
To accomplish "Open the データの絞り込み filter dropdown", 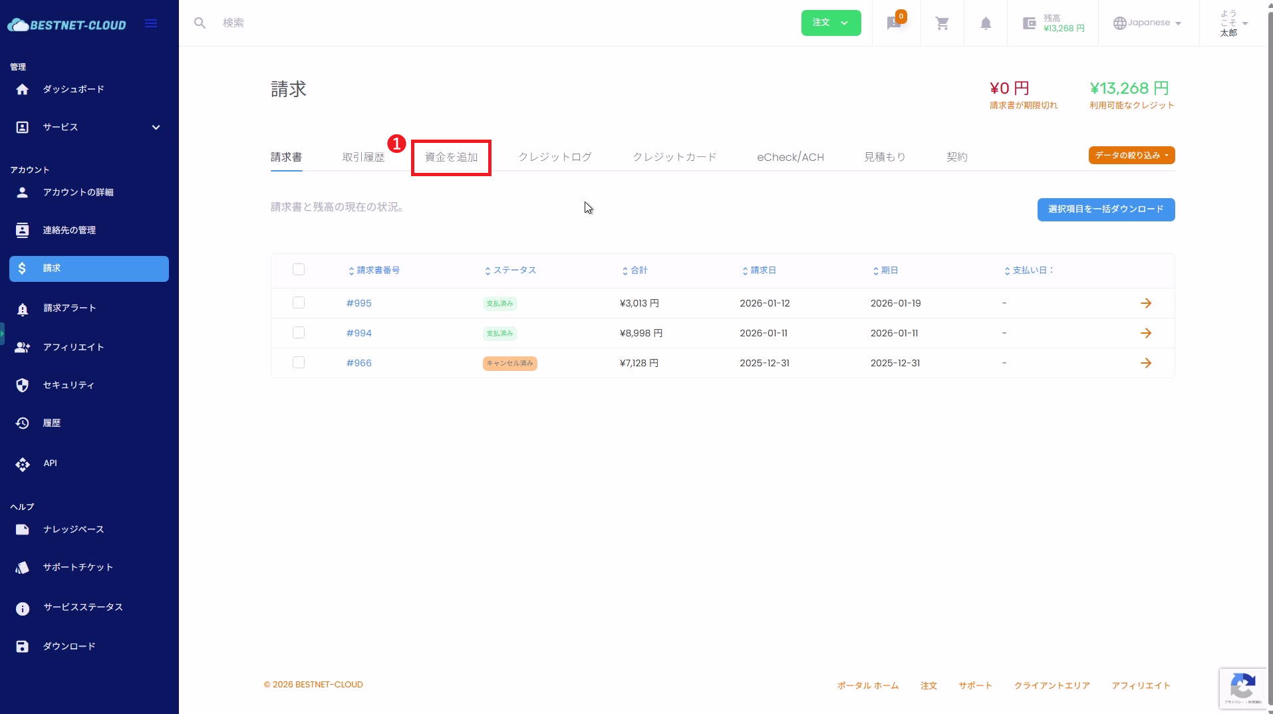I will pos(1131,155).
